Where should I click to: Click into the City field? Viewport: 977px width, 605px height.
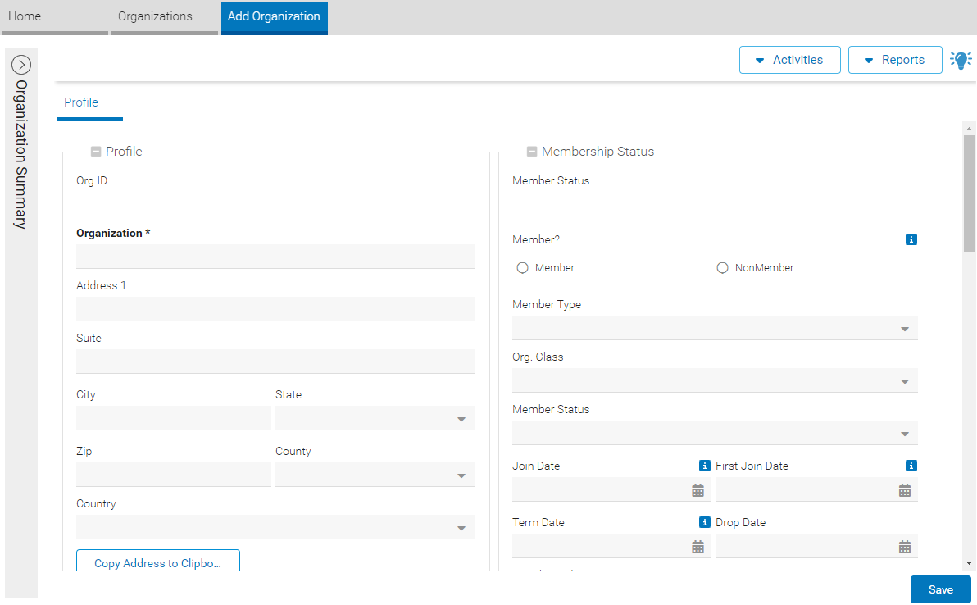pos(173,418)
